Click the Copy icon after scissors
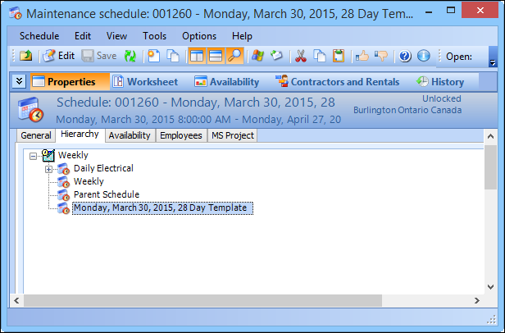 (x=320, y=56)
